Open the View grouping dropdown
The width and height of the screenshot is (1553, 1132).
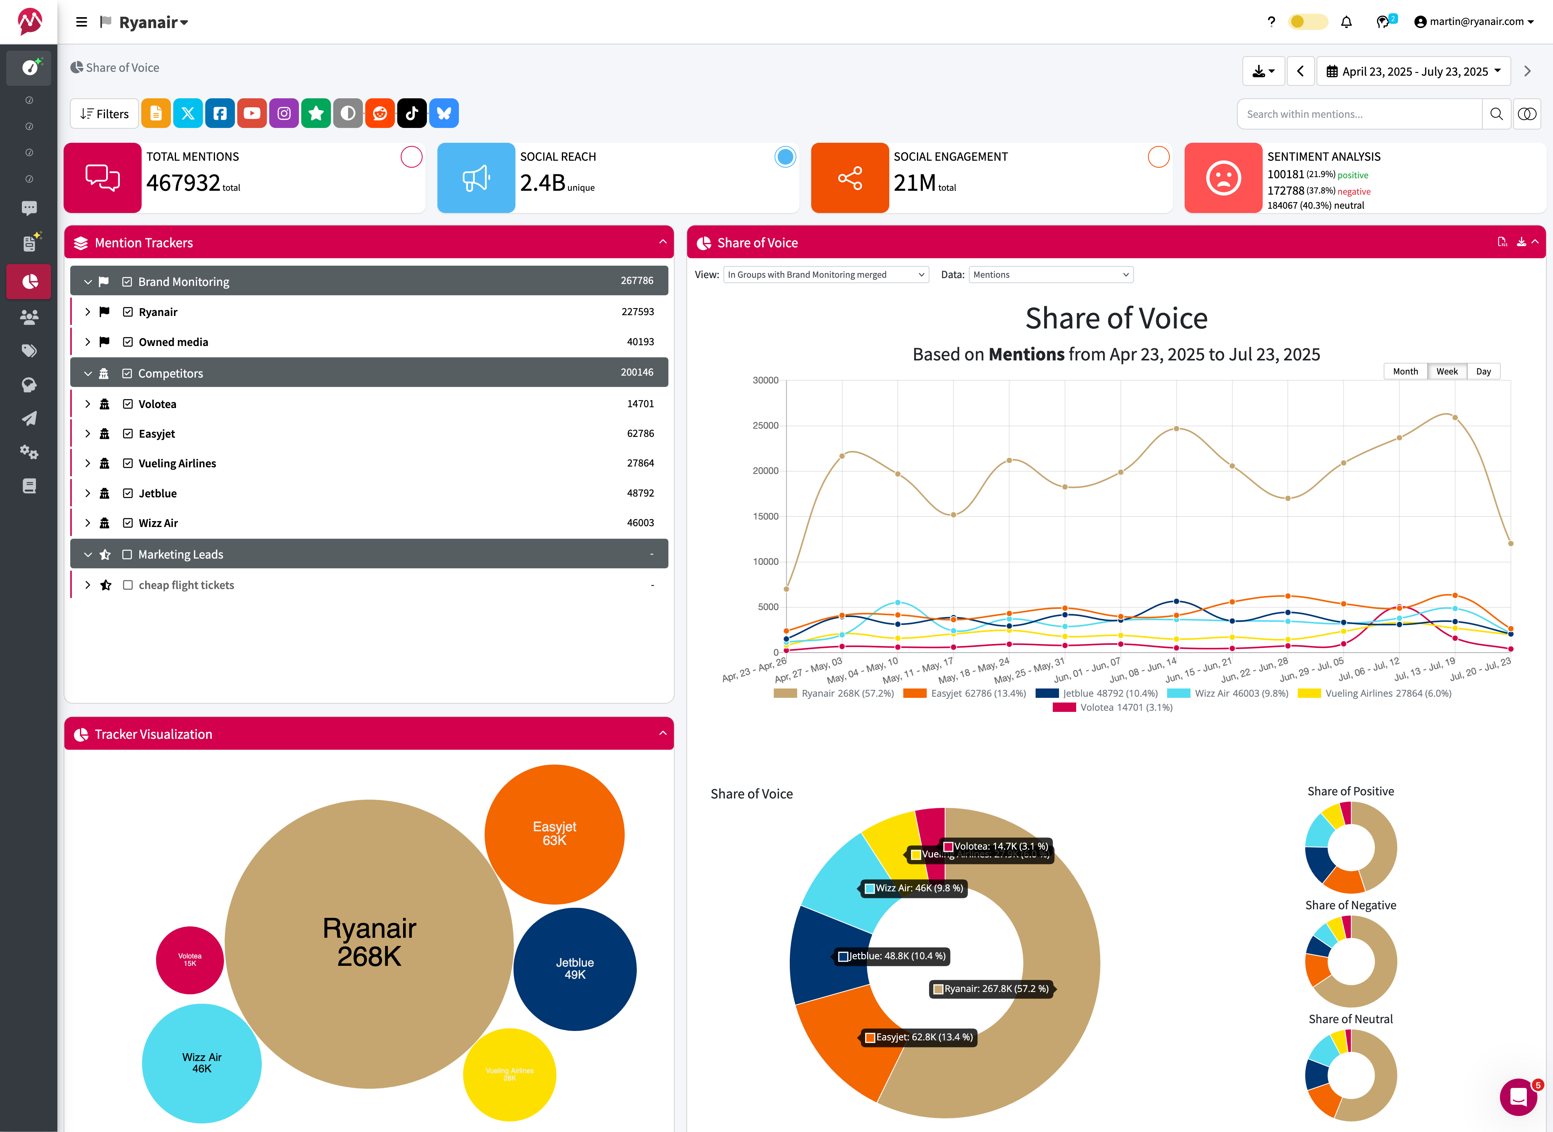(826, 275)
